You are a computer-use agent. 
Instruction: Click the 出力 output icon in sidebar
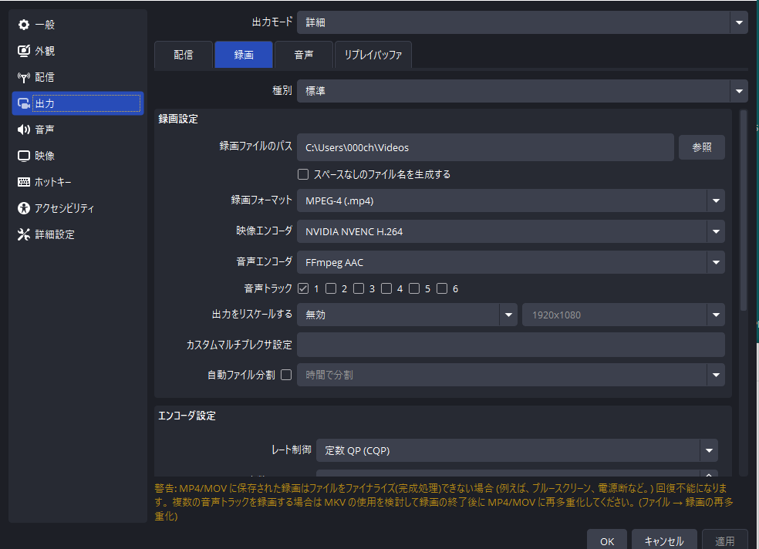point(24,103)
